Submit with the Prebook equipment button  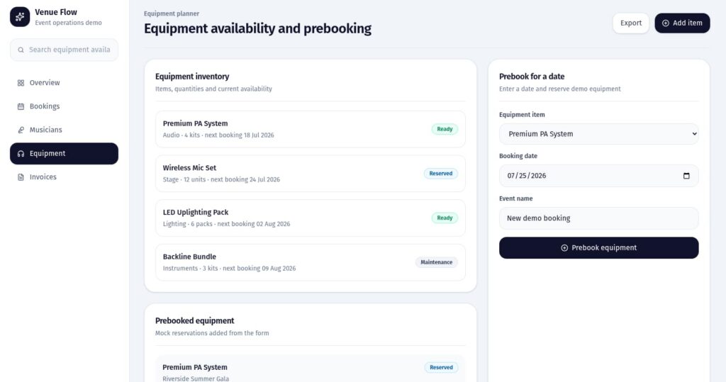(x=598, y=248)
